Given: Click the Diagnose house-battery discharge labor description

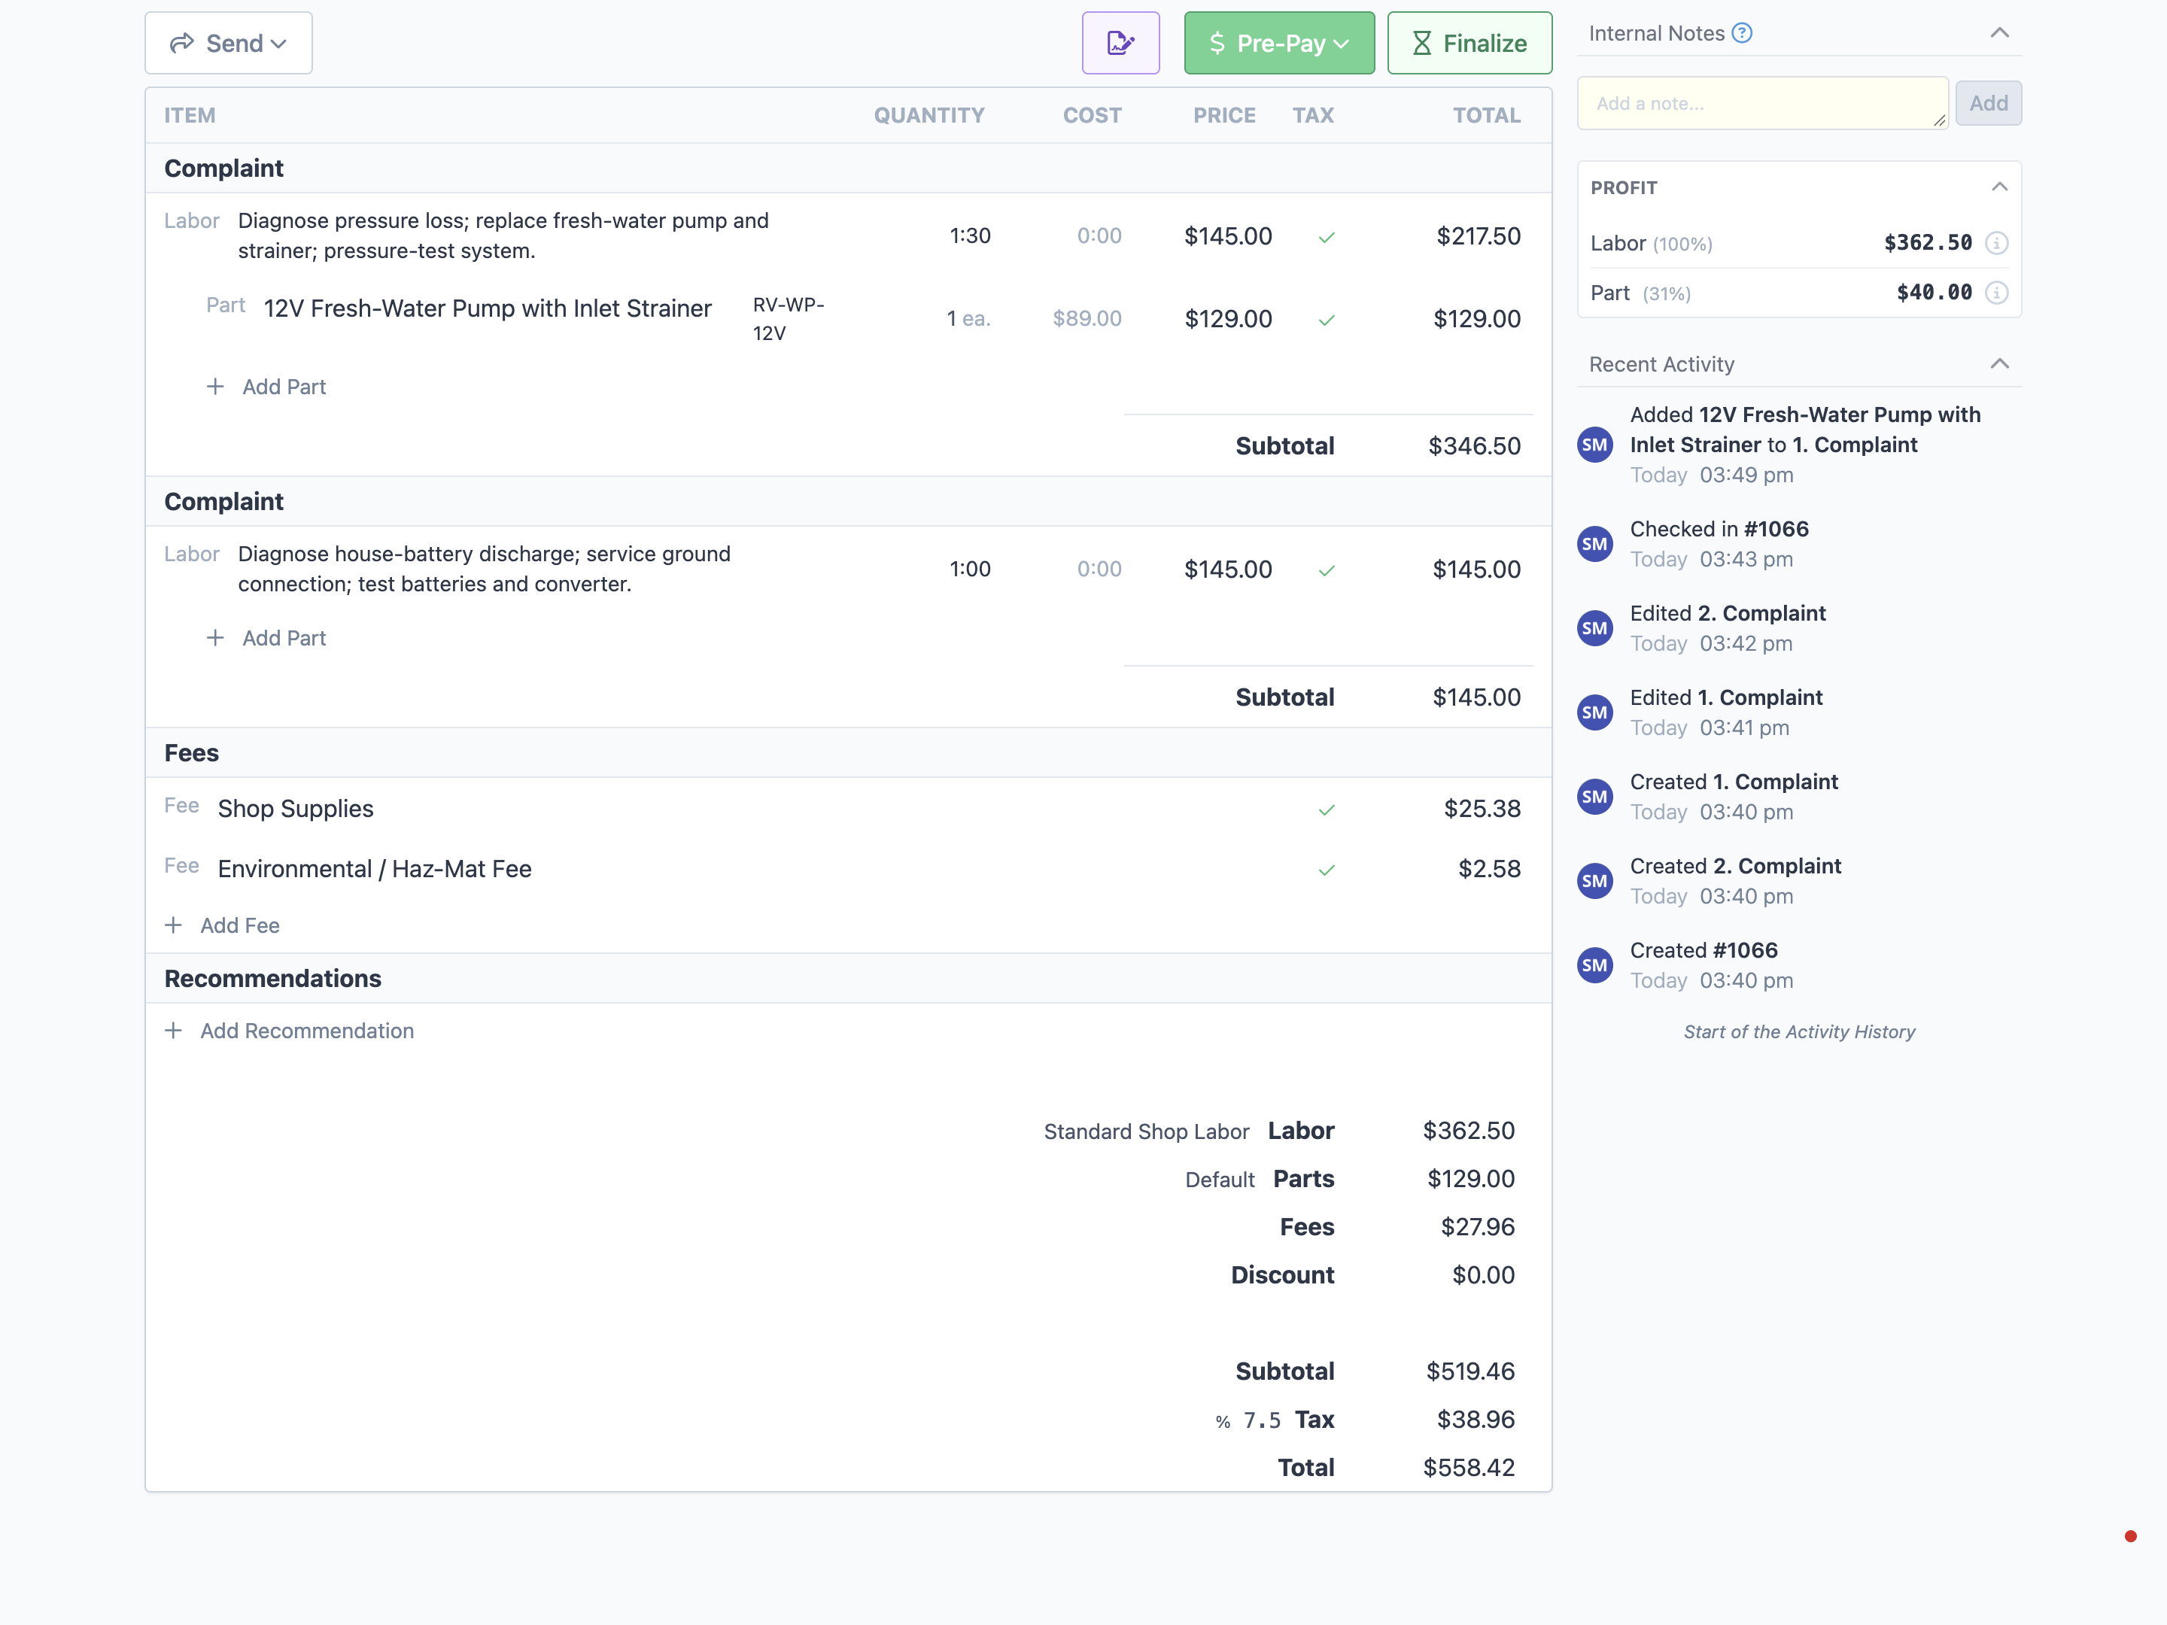Looking at the screenshot, I should tap(484, 569).
